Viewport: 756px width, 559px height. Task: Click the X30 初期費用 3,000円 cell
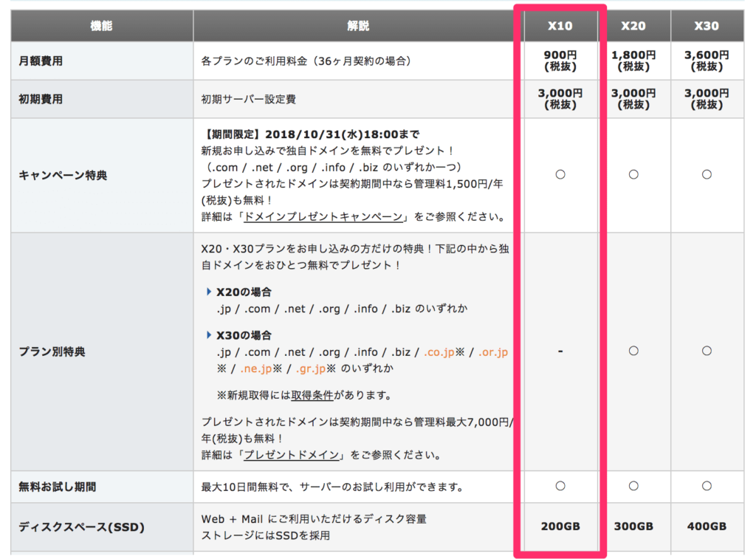(707, 99)
